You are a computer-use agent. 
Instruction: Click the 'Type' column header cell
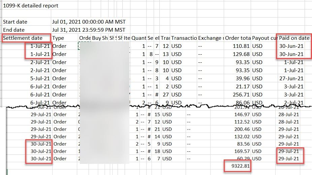pos(58,38)
